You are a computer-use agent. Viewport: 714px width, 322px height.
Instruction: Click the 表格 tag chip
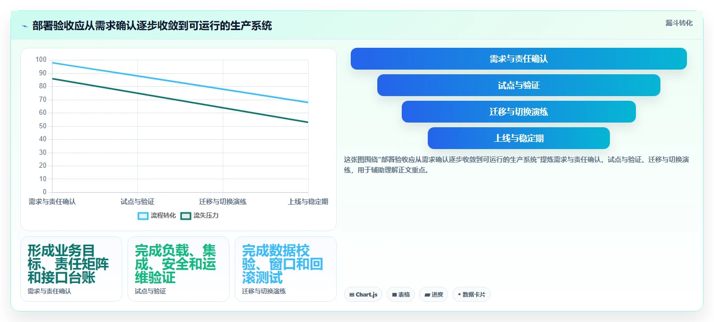pos(401,294)
